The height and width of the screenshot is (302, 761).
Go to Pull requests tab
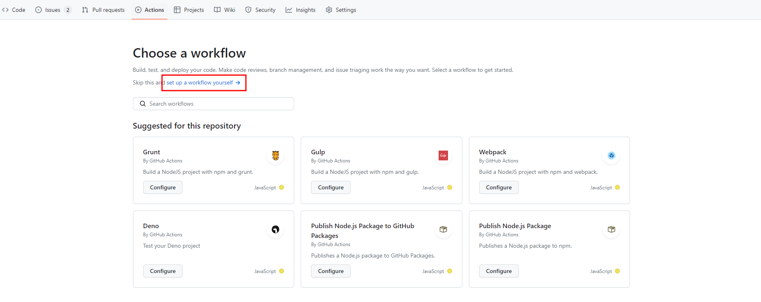103,10
